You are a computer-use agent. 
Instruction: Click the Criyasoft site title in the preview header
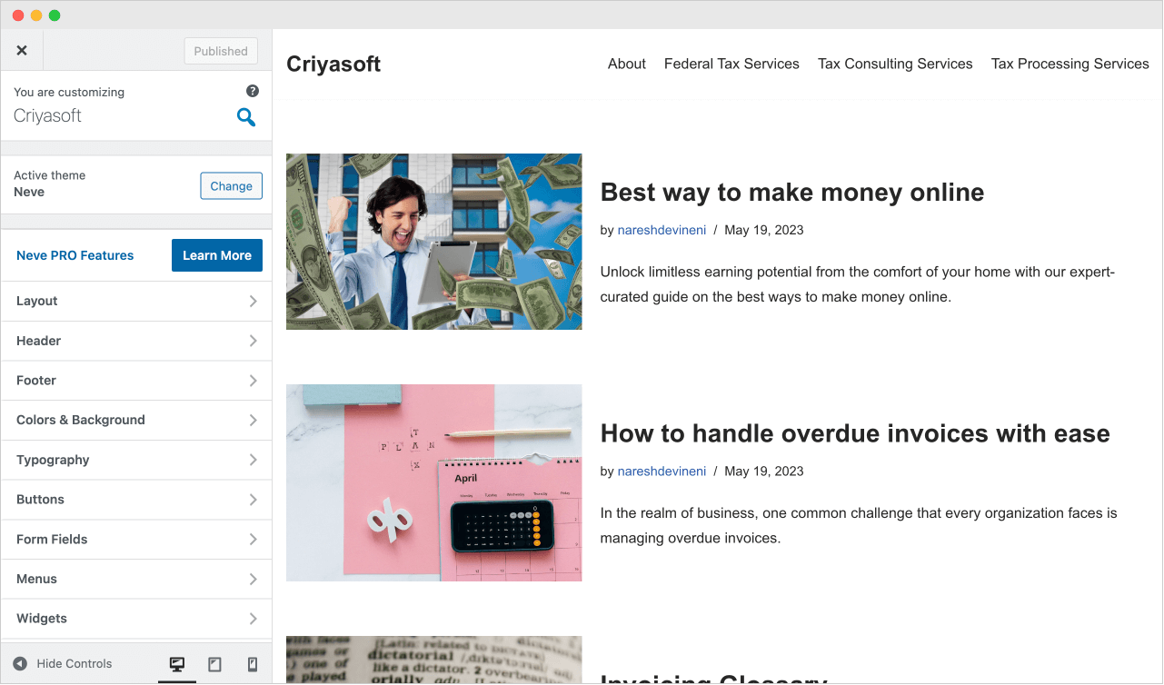point(333,64)
